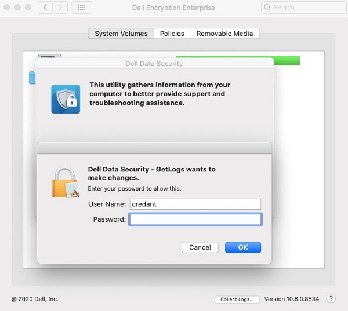Open help with the question mark button

[331, 298]
